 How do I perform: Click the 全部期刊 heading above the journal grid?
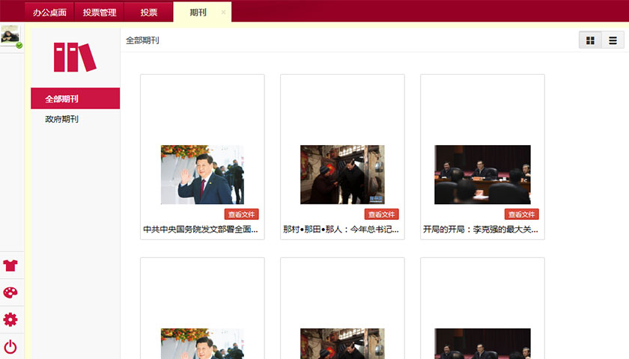tap(142, 40)
